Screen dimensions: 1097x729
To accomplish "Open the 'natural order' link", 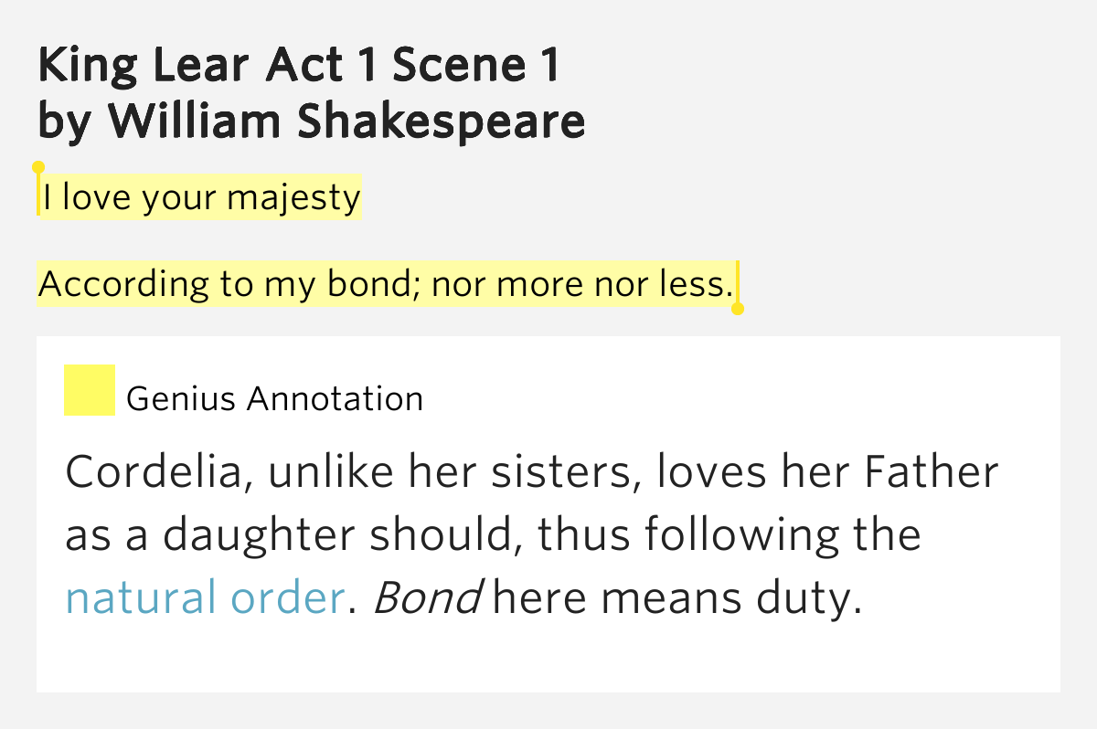I will click(x=205, y=598).
